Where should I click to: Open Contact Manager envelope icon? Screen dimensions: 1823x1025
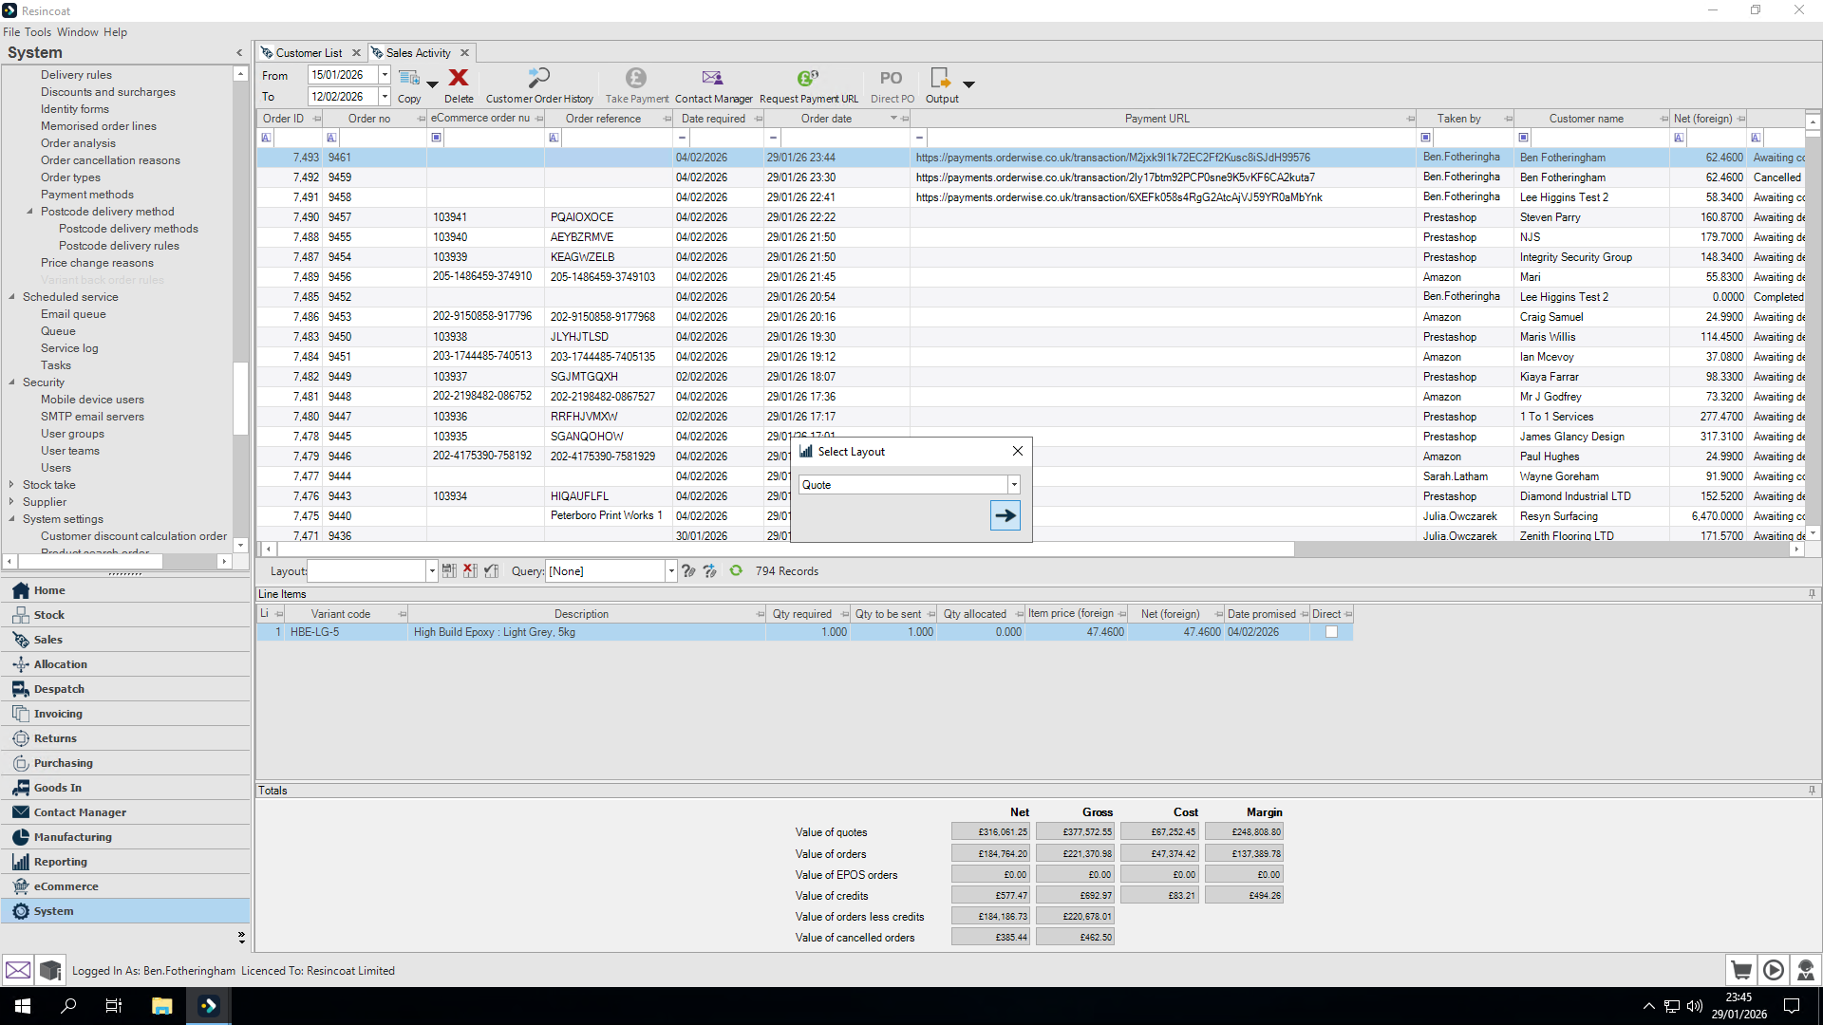(x=712, y=78)
